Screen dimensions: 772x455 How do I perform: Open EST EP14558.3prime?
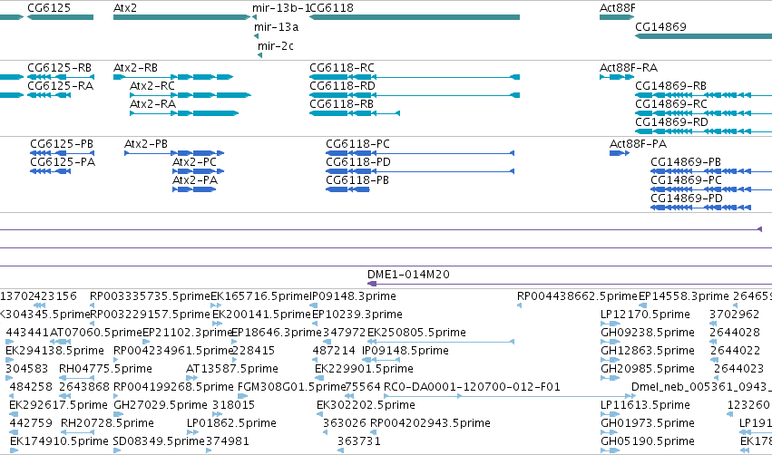coord(683,296)
